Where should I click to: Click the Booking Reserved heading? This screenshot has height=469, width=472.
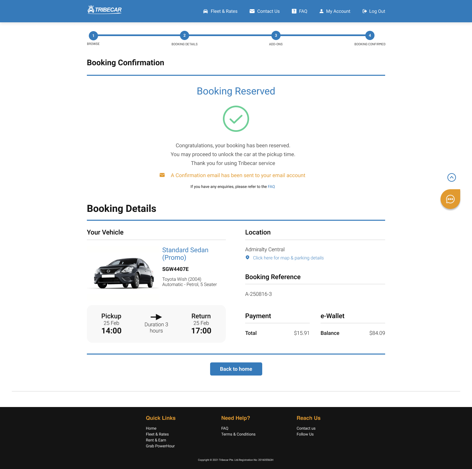point(236,91)
